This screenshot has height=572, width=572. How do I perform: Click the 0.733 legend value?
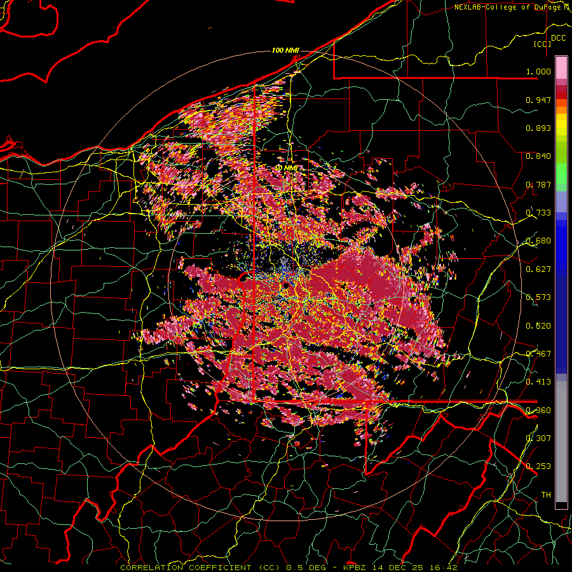pyautogui.click(x=538, y=213)
